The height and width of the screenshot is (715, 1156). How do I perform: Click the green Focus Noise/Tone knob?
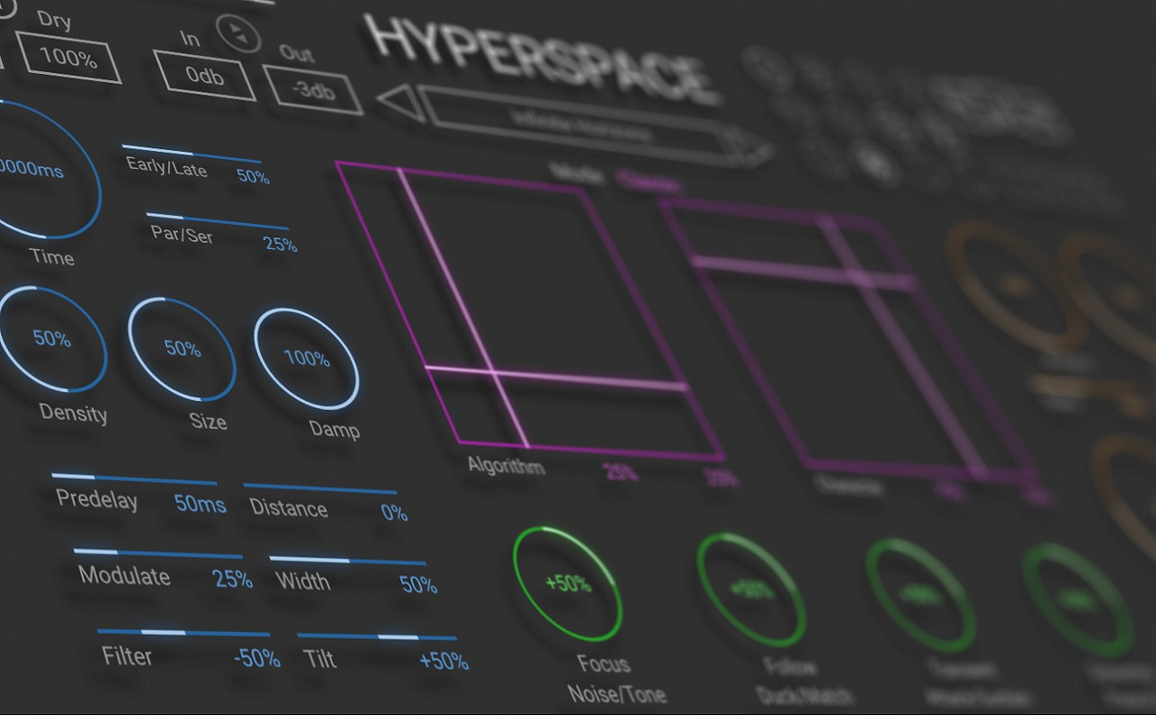click(567, 584)
